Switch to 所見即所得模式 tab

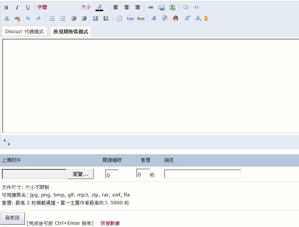pos(71,32)
